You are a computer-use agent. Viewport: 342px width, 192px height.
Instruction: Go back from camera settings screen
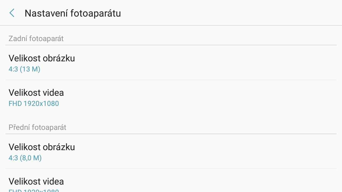(x=12, y=13)
